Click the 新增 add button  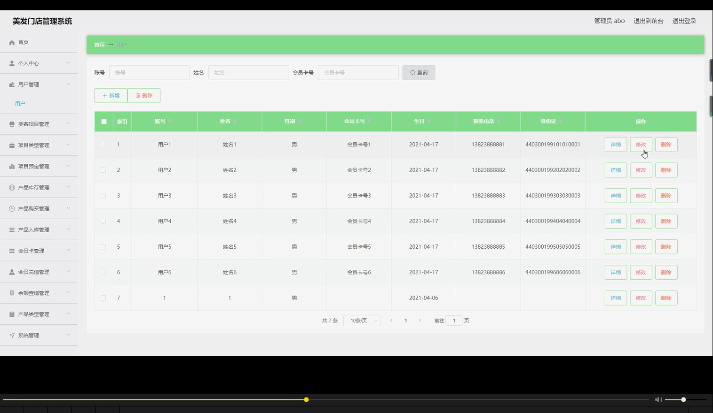(x=111, y=95)
